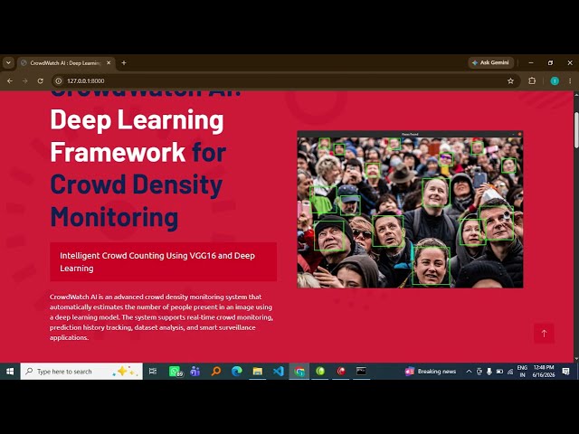Viewport: 579px width, 434px height.
Task: Open the clock showing 12:48 PM
Action: click(544, 372)
